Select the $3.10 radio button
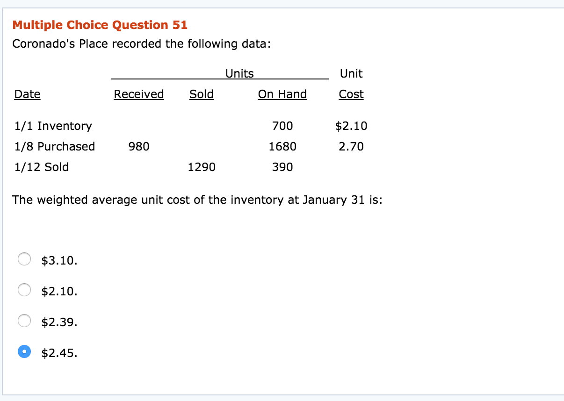 24,259
